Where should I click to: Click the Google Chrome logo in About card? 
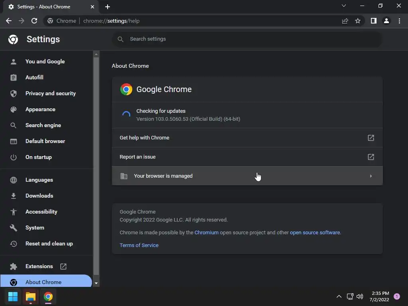tap(126, 89)
